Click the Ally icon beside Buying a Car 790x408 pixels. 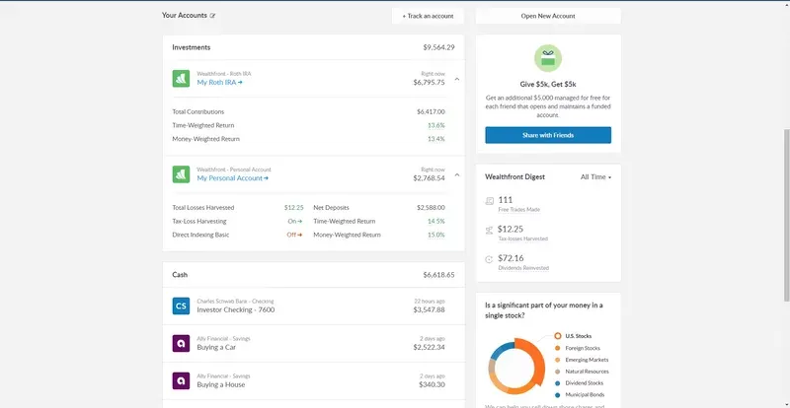point(181,343)
